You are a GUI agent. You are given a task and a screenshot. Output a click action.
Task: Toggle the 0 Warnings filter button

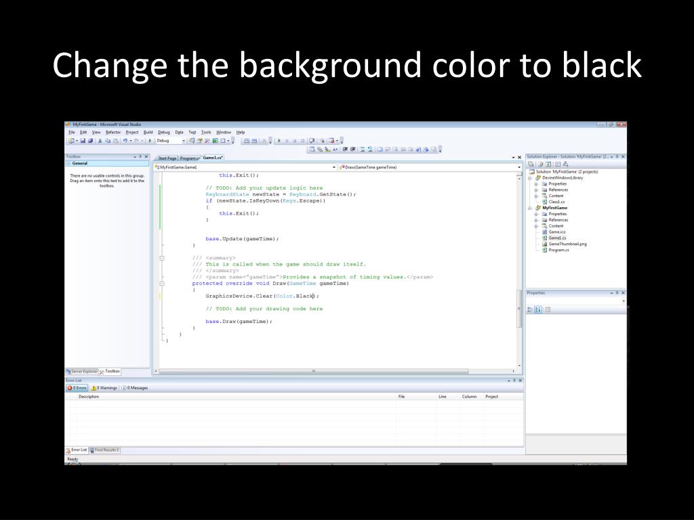[x=104, y=388]
